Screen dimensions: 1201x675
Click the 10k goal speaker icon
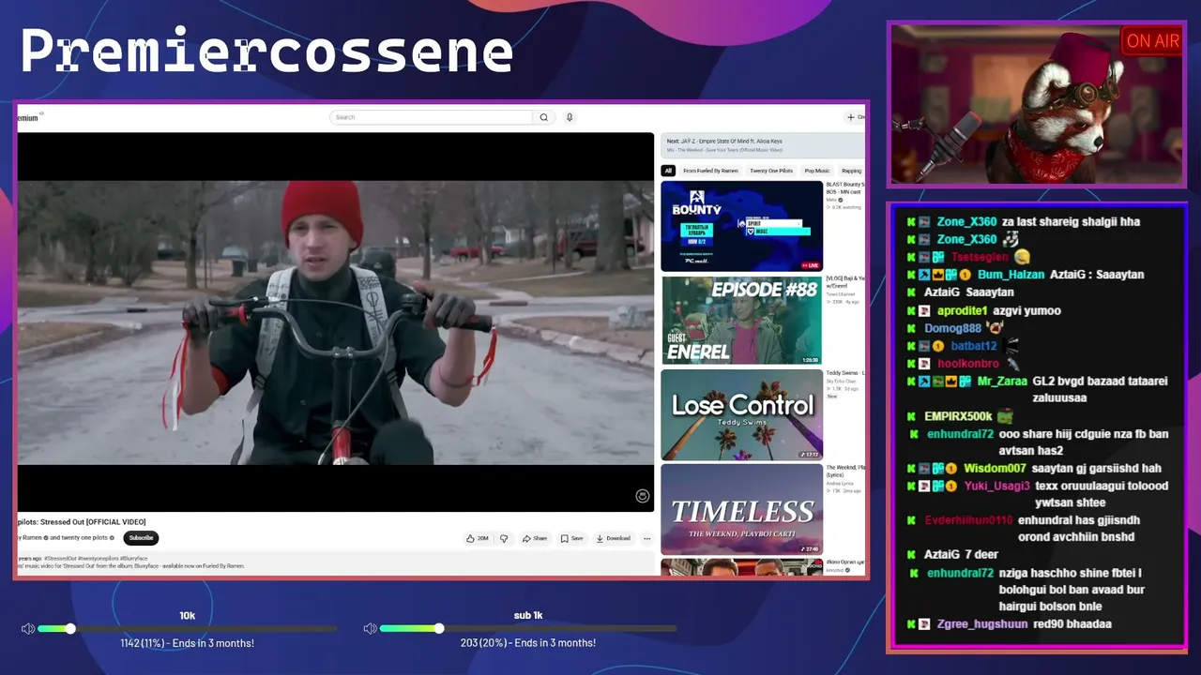pos(28,628)
